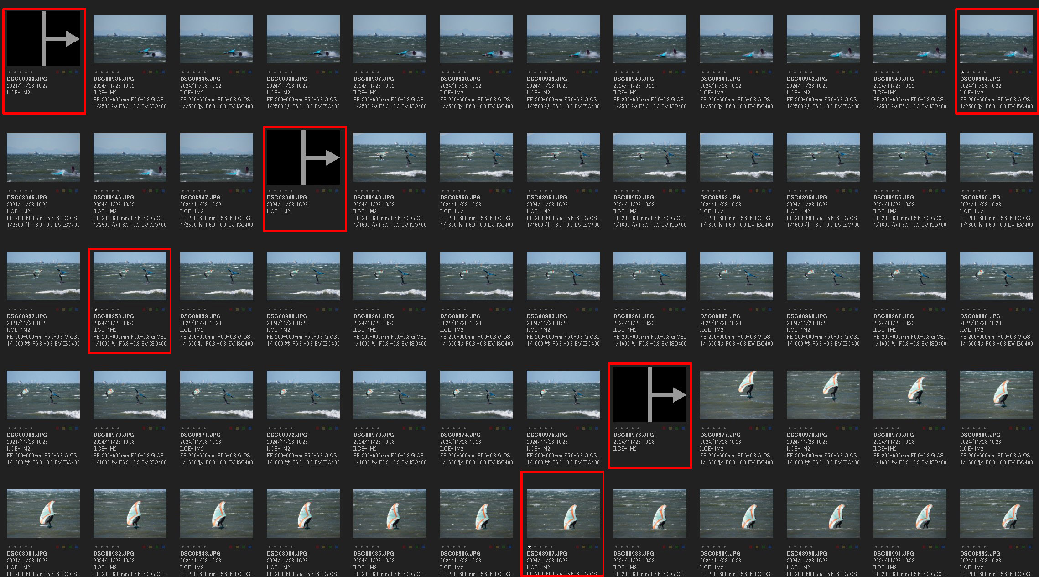Select thumbnail DSC08992.JPG
The width and height of the screenshot is (1039, 577).
tap(997, 514)
